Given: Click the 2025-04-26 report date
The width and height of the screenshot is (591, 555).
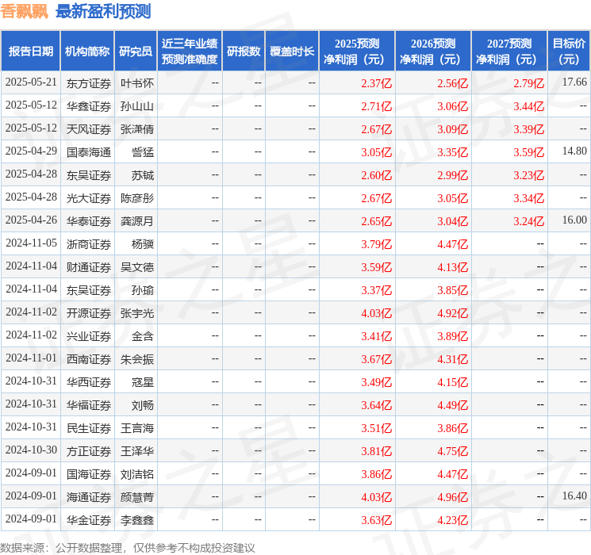Looking at the screenshot, I should (31, 220).
